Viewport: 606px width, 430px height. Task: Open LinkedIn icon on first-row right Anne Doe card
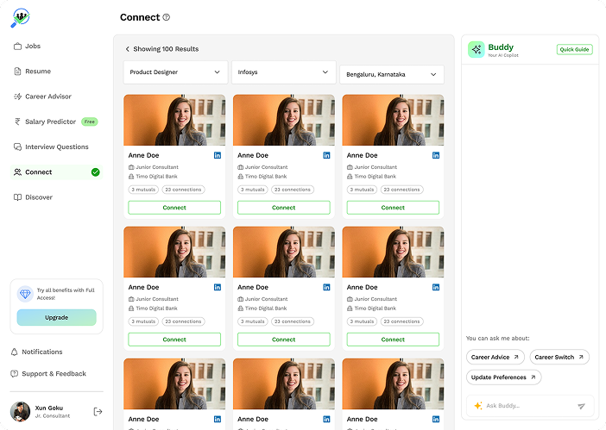tap(436, 155)
